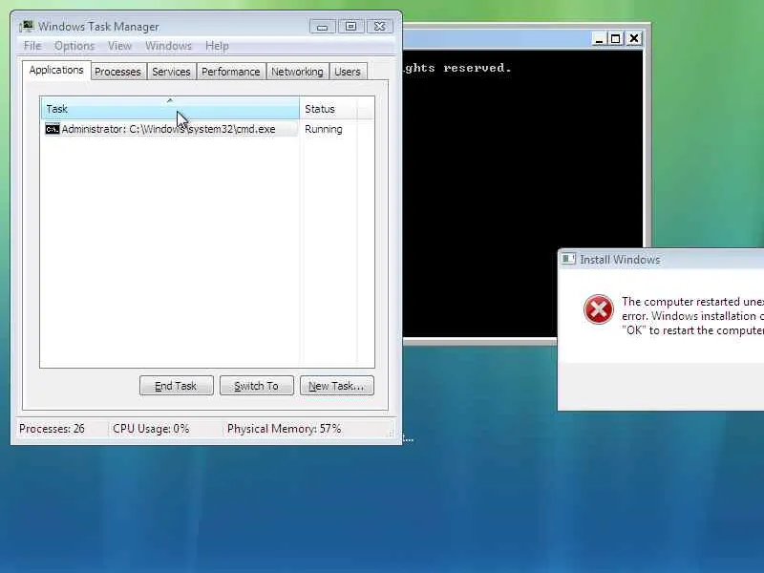Switch to the Networking tab

[x=297, y=72]
